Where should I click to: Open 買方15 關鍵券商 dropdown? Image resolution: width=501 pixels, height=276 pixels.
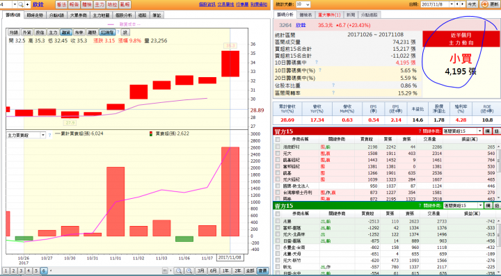462,131
